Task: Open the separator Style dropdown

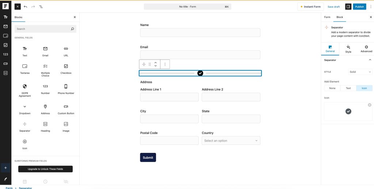Action: pos(360,72)
